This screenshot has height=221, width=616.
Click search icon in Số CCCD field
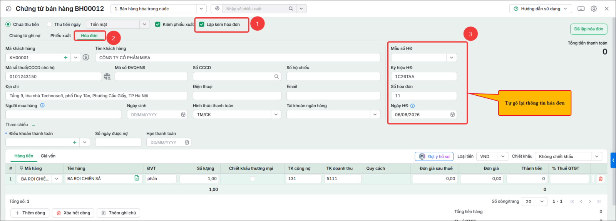click(x=276, y=76)
